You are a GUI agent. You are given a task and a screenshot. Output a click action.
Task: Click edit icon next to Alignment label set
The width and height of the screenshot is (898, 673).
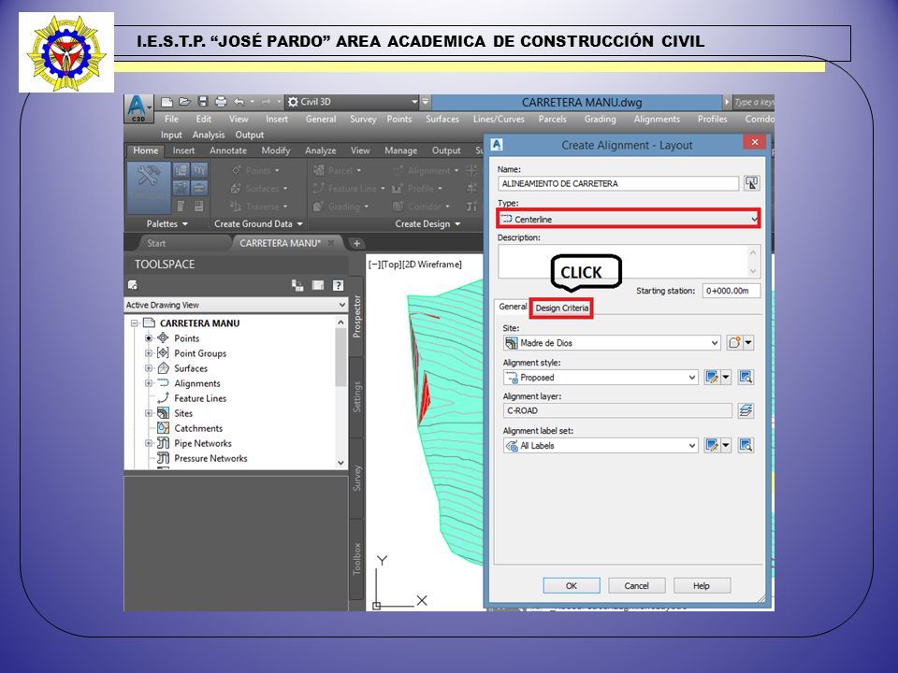tap(712, 446)
